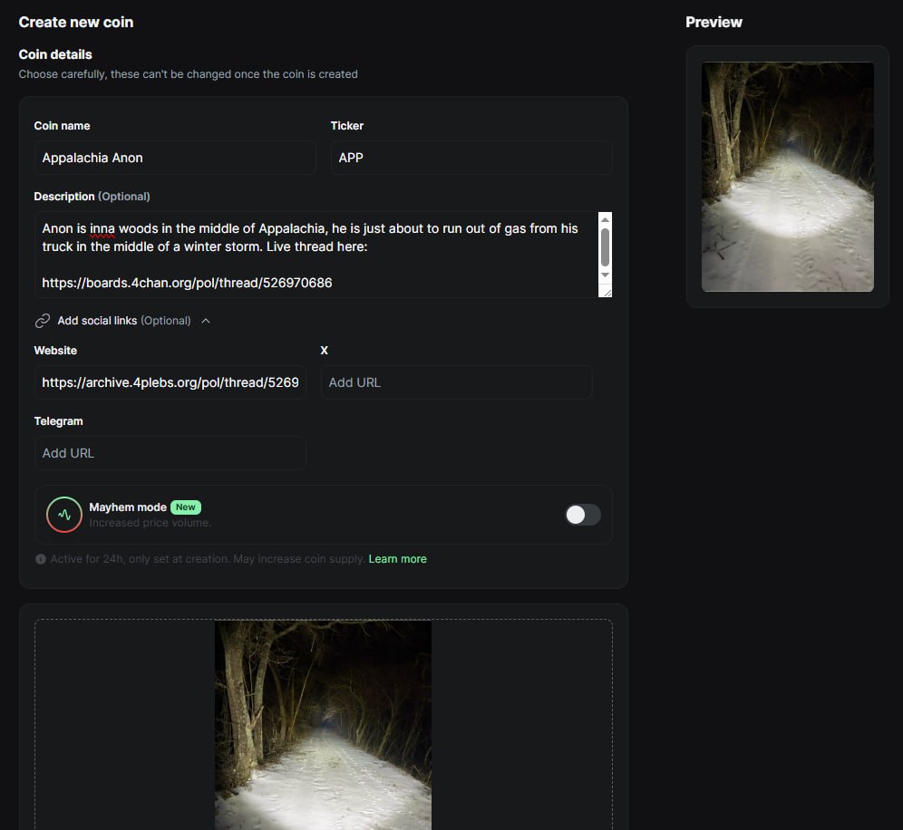Click the Ticker label

346,125
